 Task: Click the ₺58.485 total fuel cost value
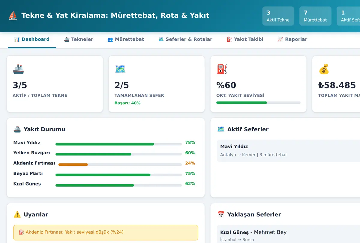tap(337, 85)
